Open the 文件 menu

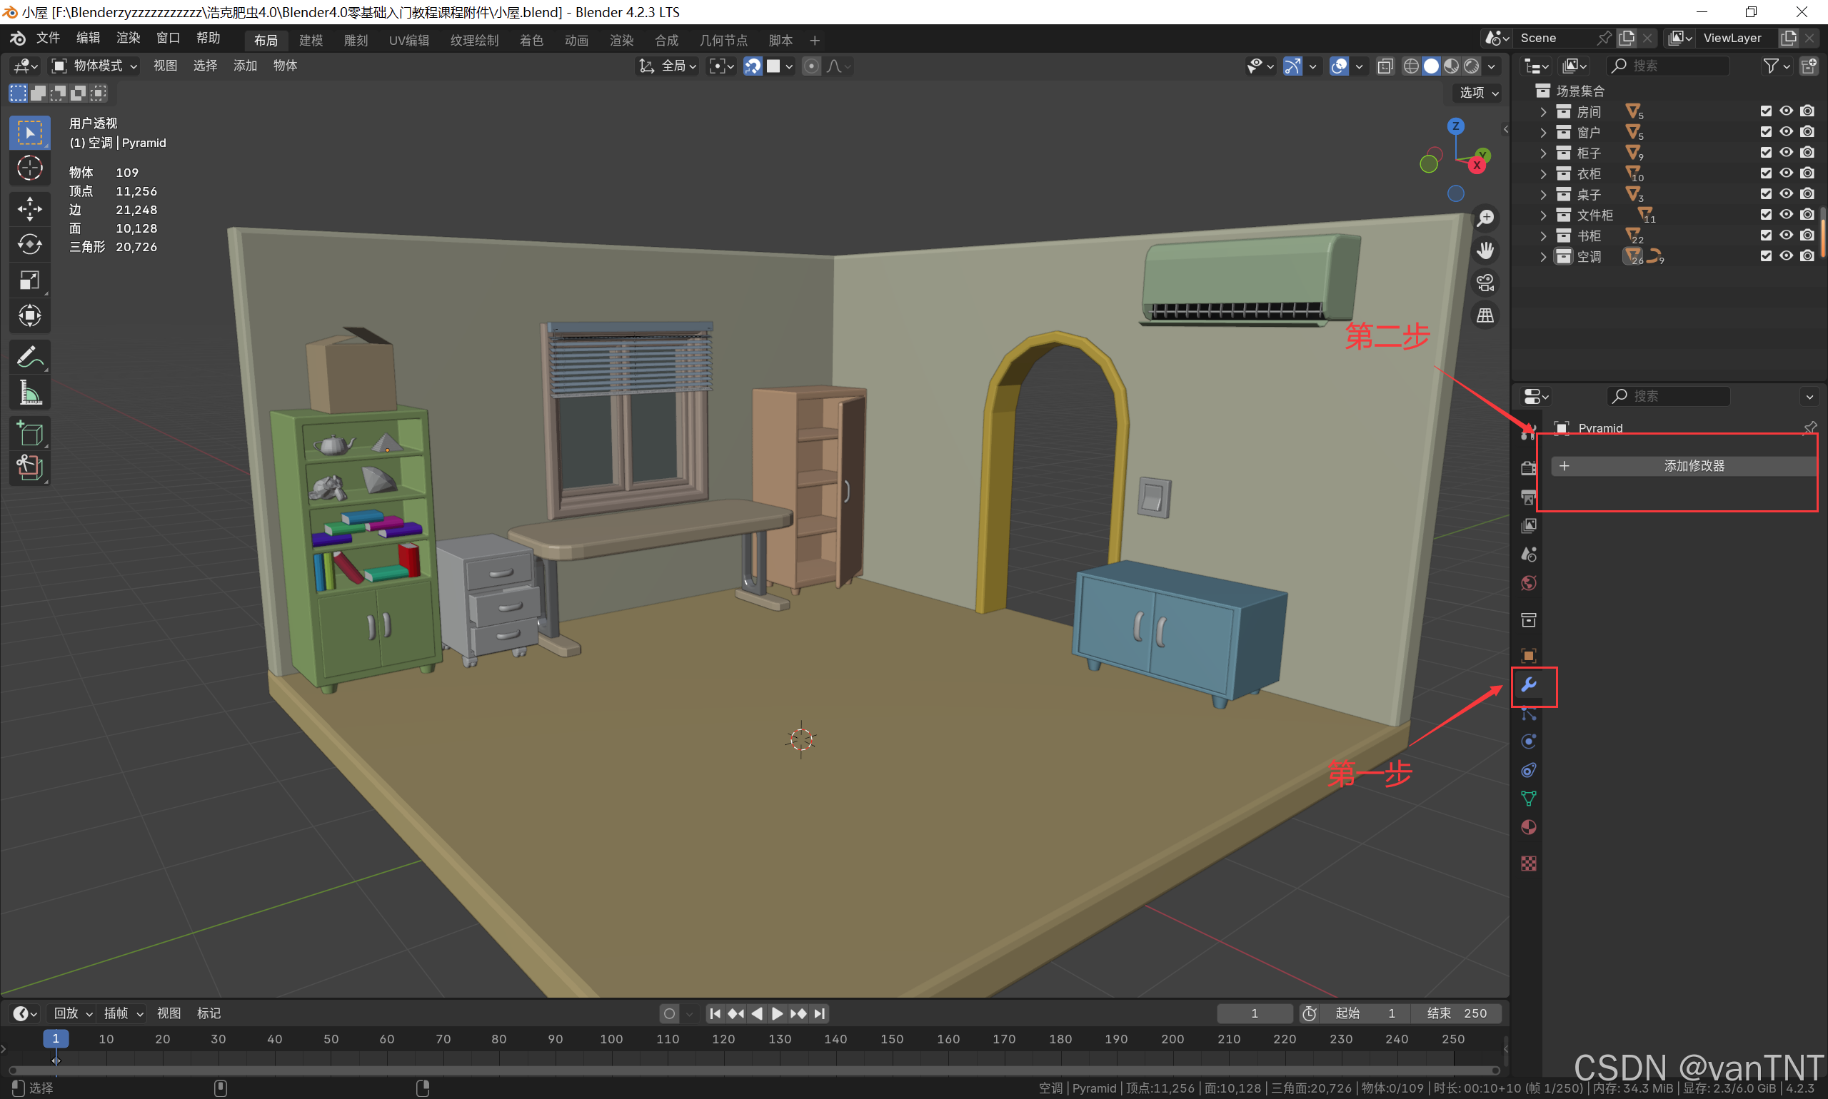pos(47,38)
